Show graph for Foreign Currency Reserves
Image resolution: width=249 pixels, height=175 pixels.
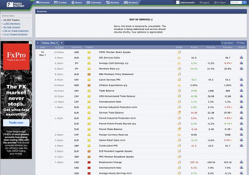[241, 134]
